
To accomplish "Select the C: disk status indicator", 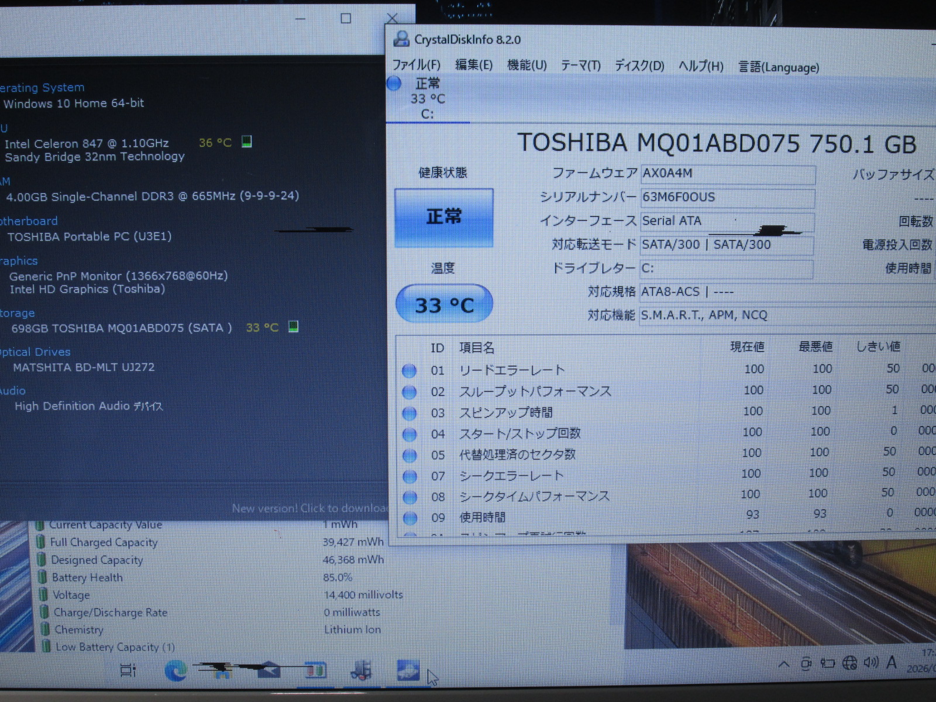I will [x=426, y=98].
